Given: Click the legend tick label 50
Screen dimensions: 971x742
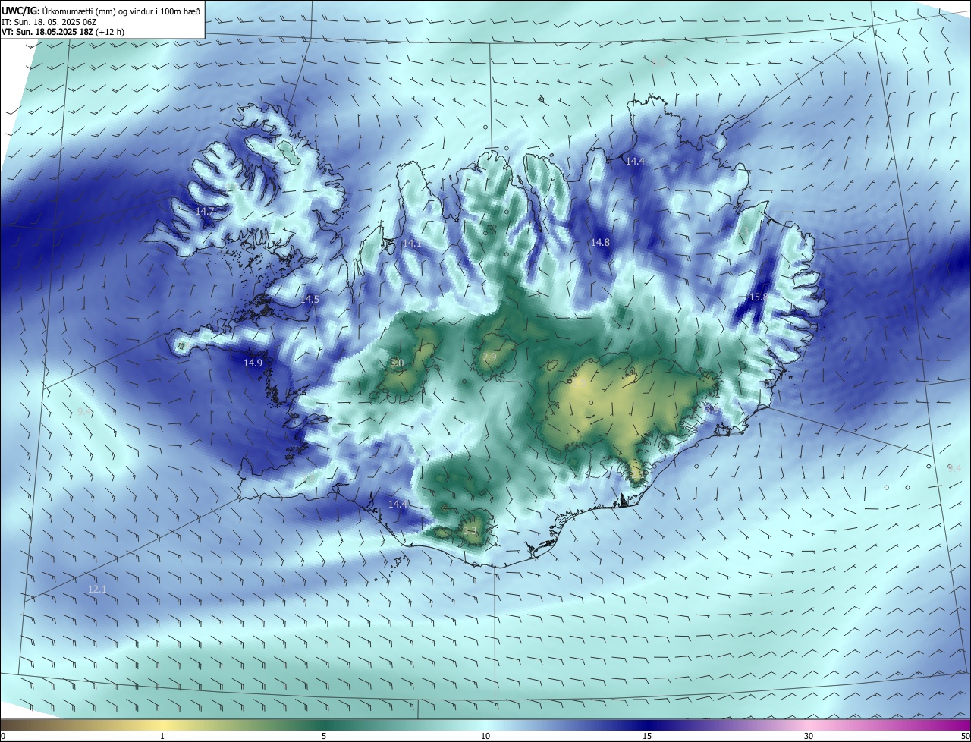Looking at the screenshot, I should (x=965, y=736).
